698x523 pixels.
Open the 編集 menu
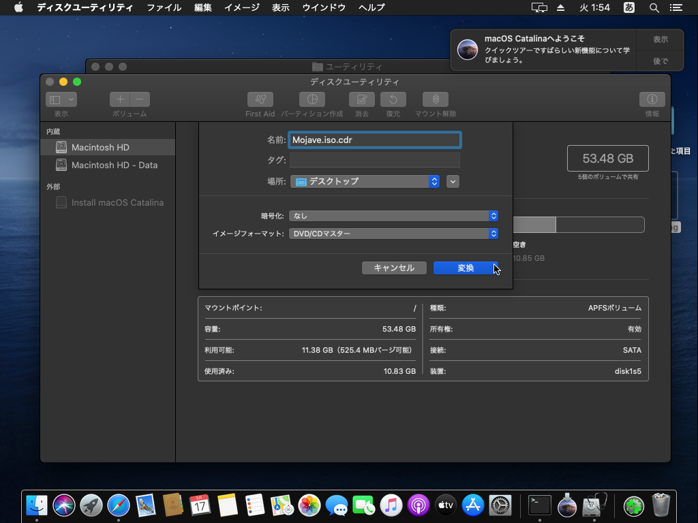point(203,7)
